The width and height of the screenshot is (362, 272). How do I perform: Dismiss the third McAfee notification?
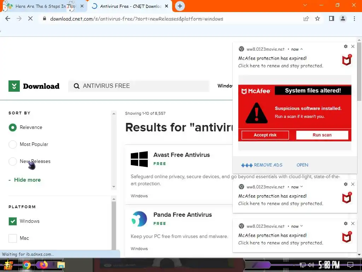pyautogui.click(x=353, y=223)
